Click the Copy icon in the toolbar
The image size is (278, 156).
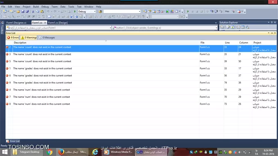38,11
